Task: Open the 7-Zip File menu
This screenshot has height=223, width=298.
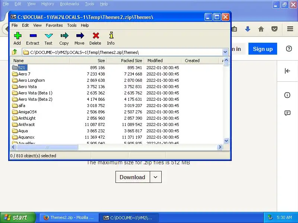Action: coord(15,25)
